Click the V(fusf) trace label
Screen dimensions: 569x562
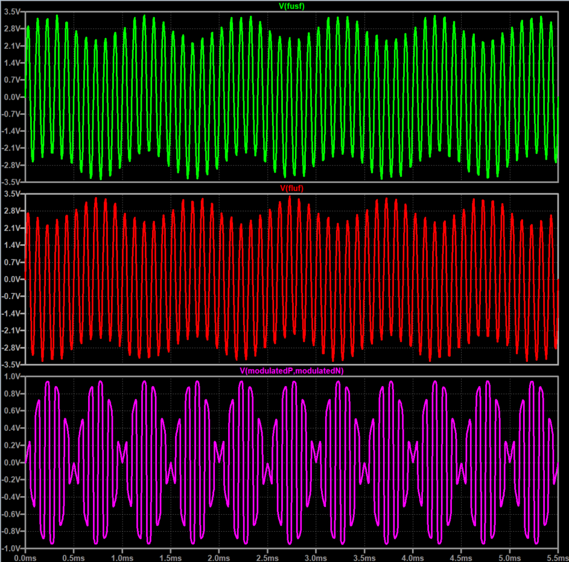(x=291, y=6)
